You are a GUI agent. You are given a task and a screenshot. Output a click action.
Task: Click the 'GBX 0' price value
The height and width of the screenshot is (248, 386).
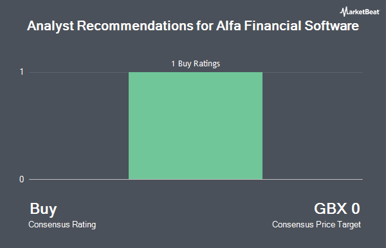[x=337, y=209]
